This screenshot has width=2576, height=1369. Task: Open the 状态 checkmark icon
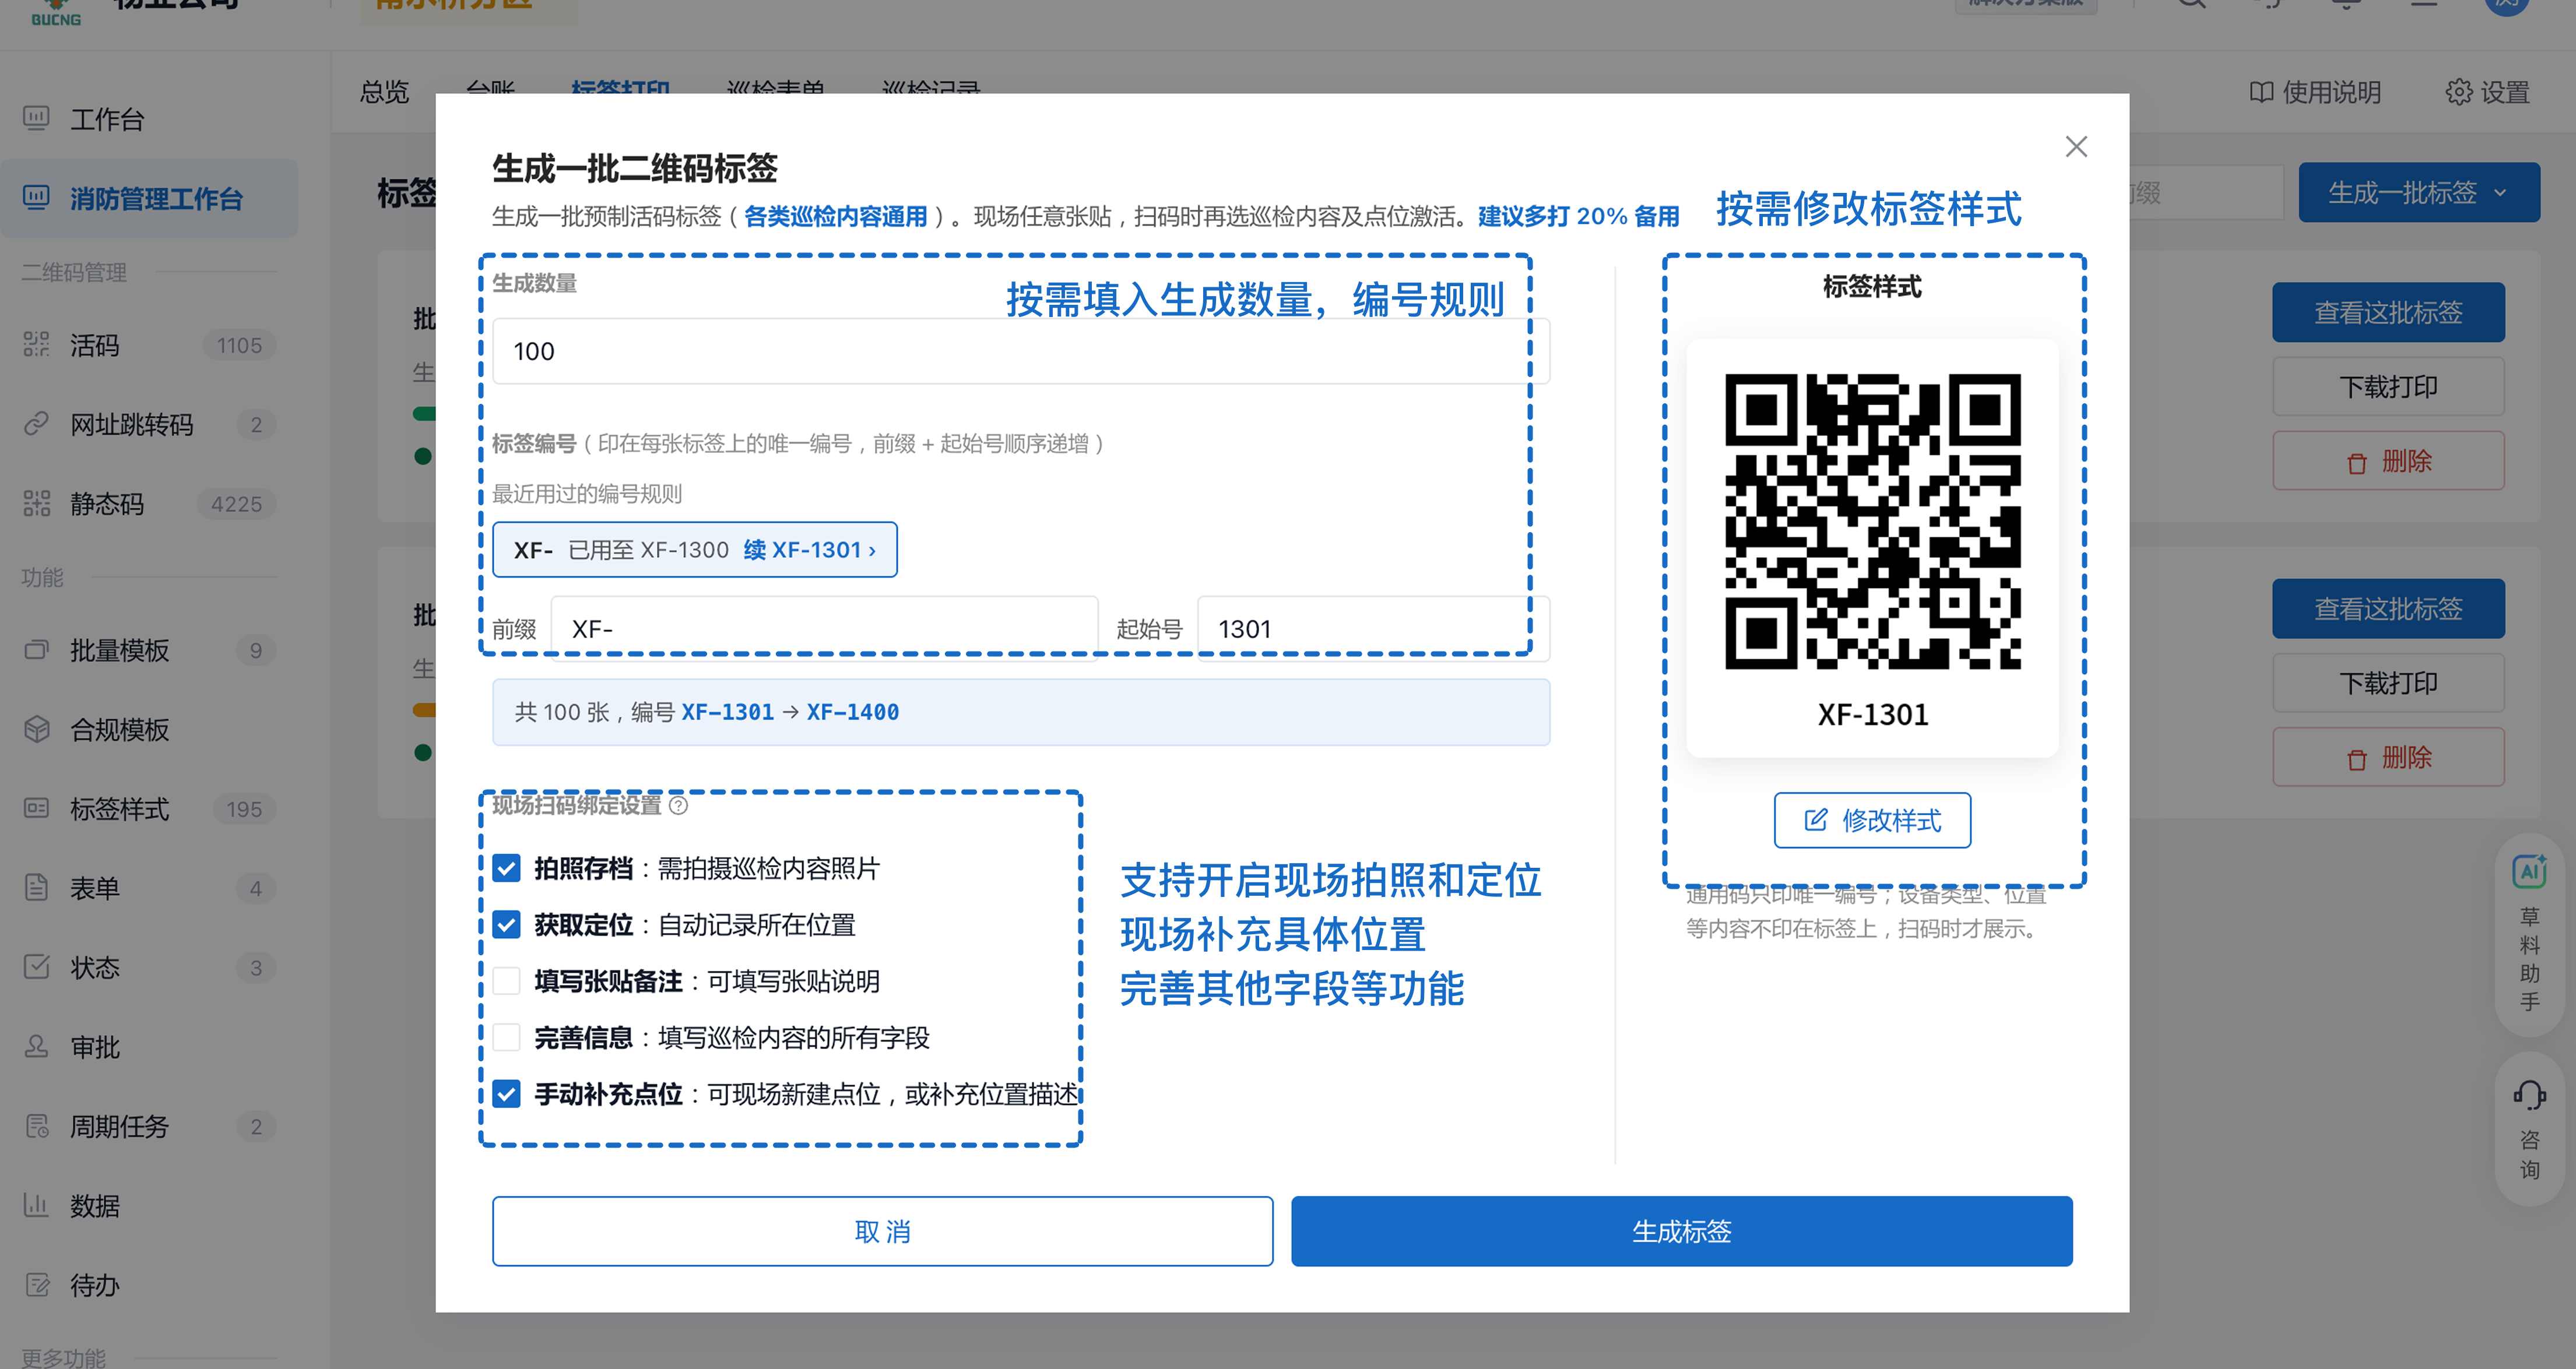click(x=36, y=967)
